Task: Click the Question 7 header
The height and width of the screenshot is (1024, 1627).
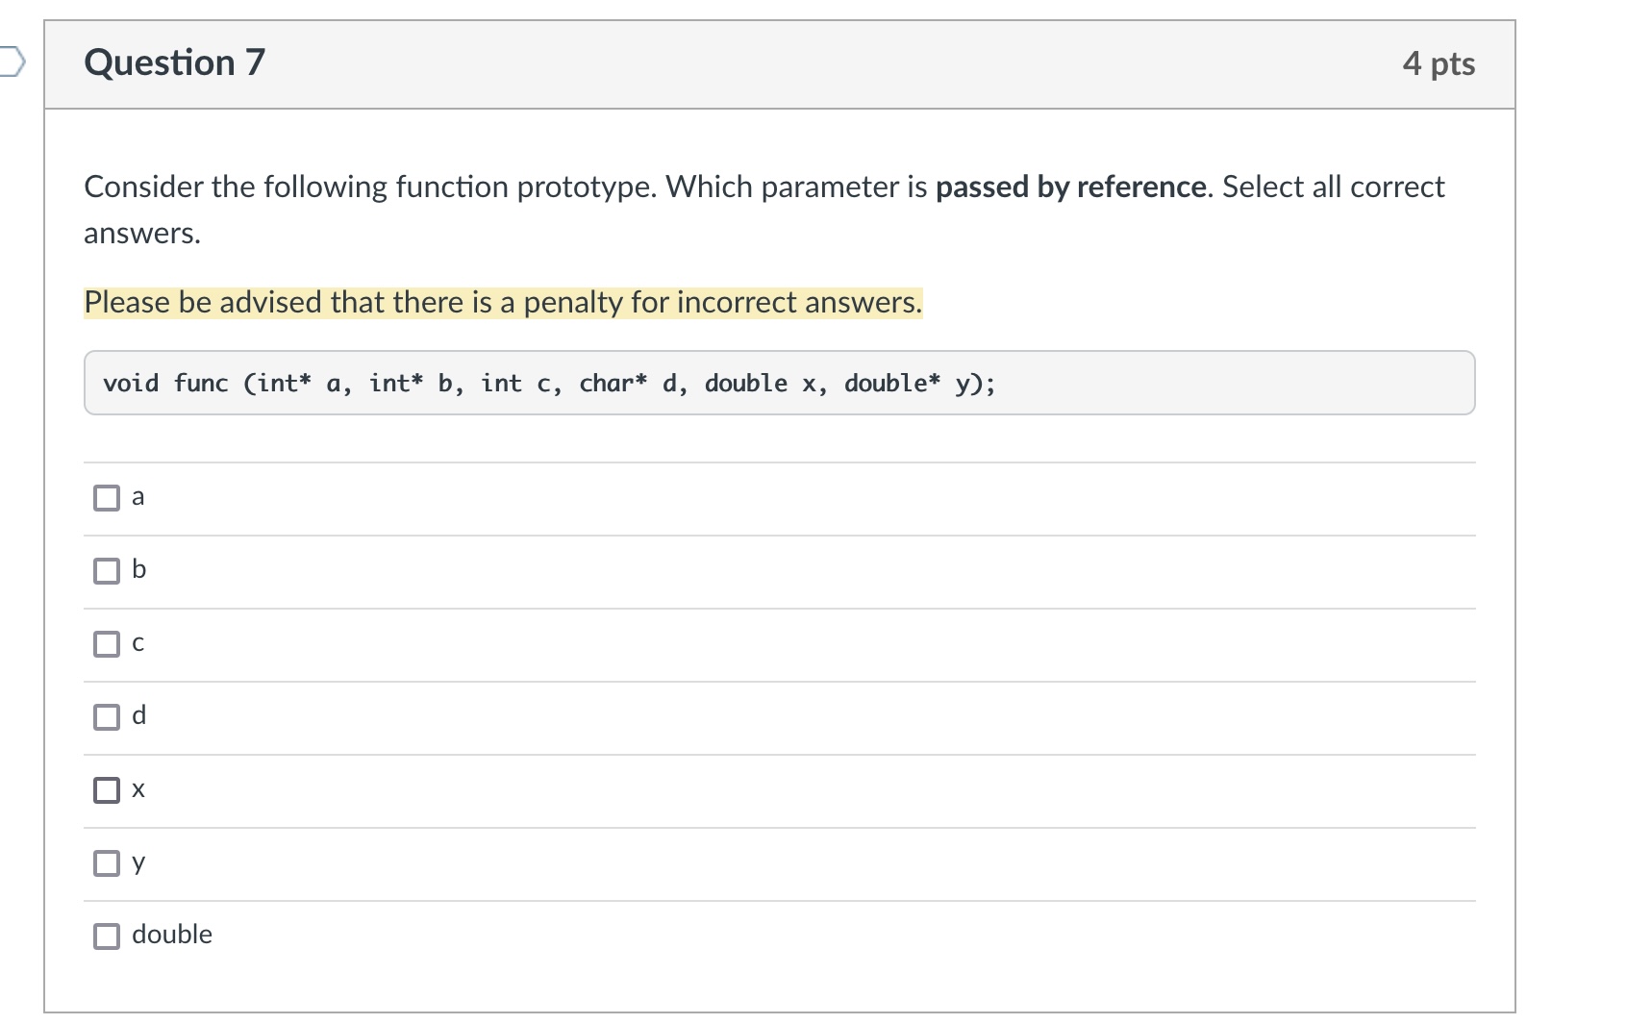Action: click(x=173, y=62)
